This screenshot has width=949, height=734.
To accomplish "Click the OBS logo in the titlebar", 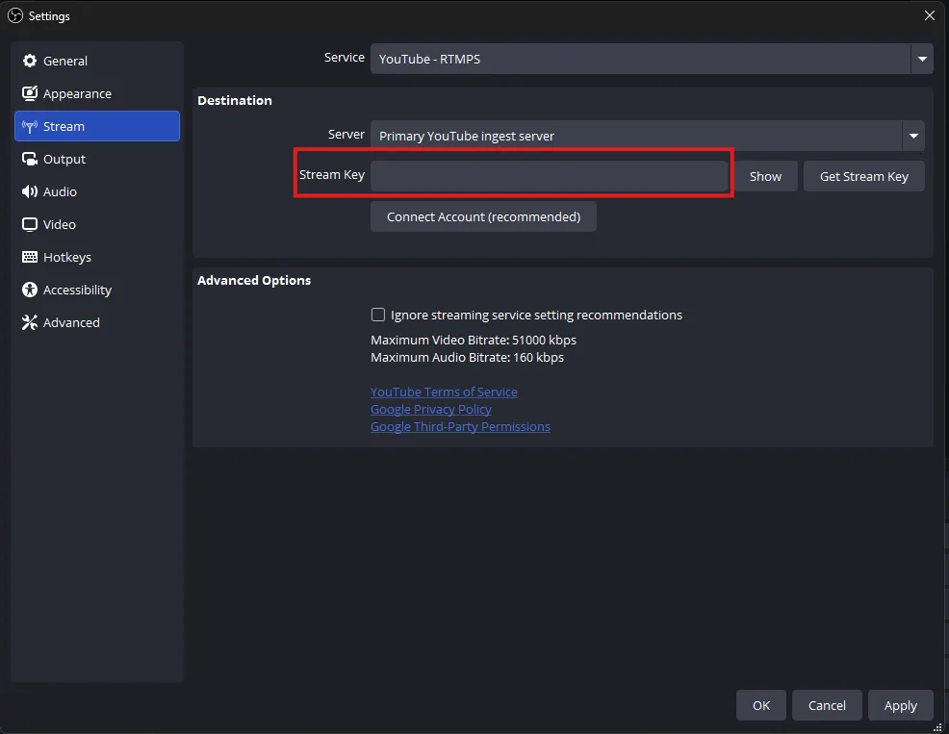I will tap(13, 15).
